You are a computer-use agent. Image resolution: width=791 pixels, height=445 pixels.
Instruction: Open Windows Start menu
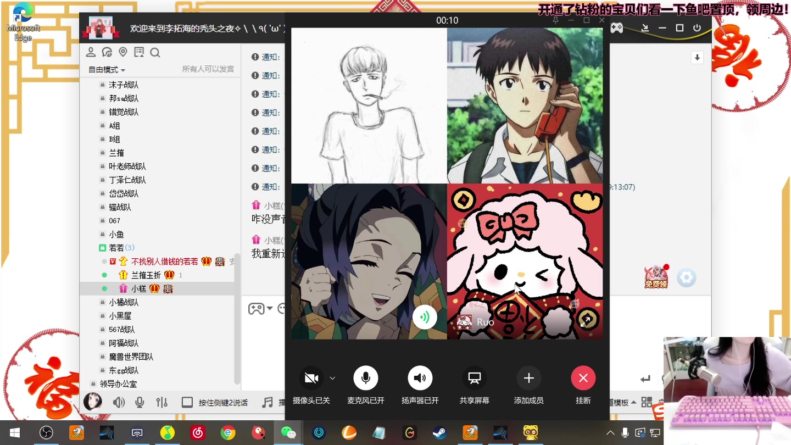pos(15,433)
